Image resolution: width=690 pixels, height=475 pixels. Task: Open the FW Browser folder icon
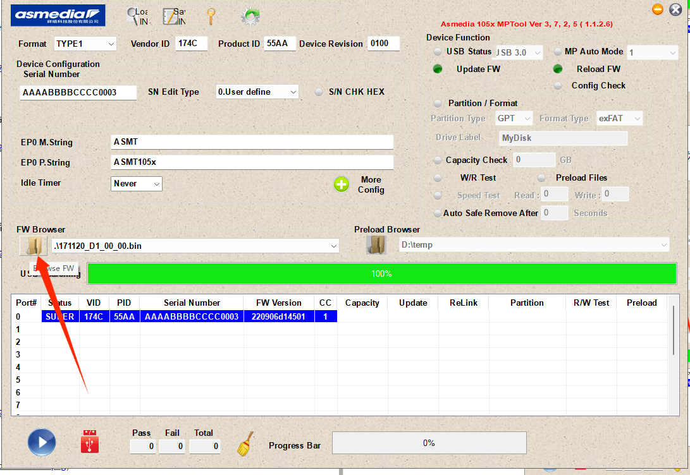34,245
